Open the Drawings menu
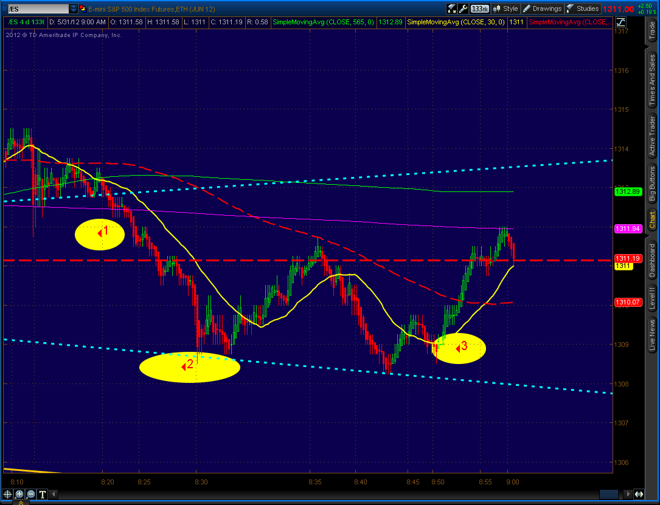The image size is (660, 505). tap(542, 9)
